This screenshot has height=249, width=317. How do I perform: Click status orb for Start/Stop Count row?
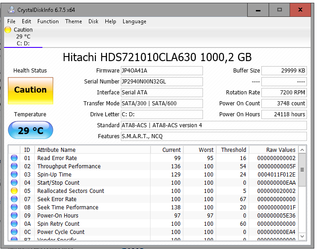click(x=14, y=182)
